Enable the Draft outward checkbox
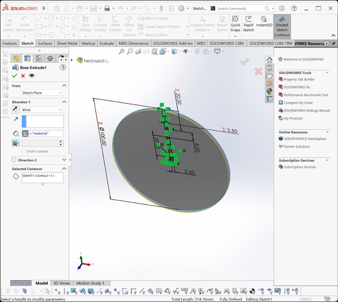338x302 pixels. [24, 151]
